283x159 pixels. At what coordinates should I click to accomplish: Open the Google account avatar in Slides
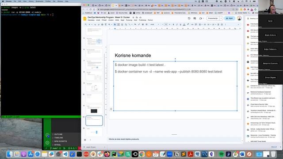coord(239,18)
